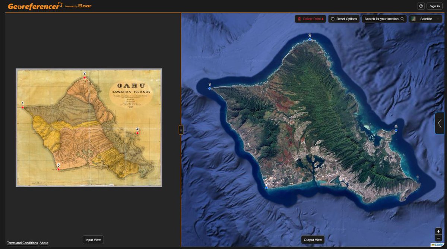
Task: Click the Input View label
Action: coord(93,240)
